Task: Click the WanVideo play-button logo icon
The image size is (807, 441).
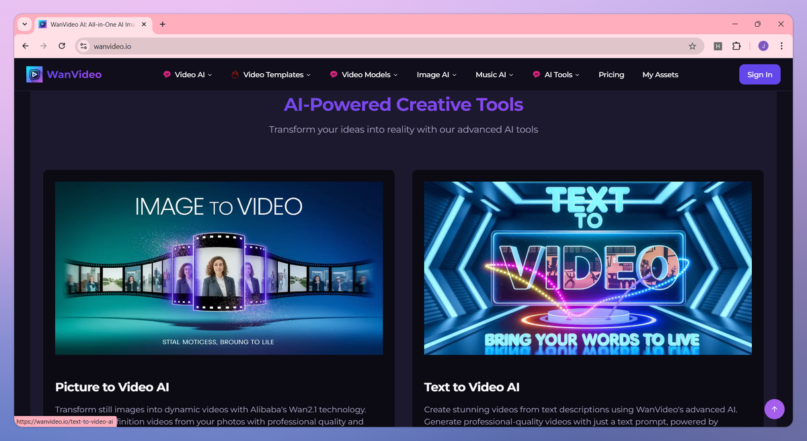Action: [34, 74]
